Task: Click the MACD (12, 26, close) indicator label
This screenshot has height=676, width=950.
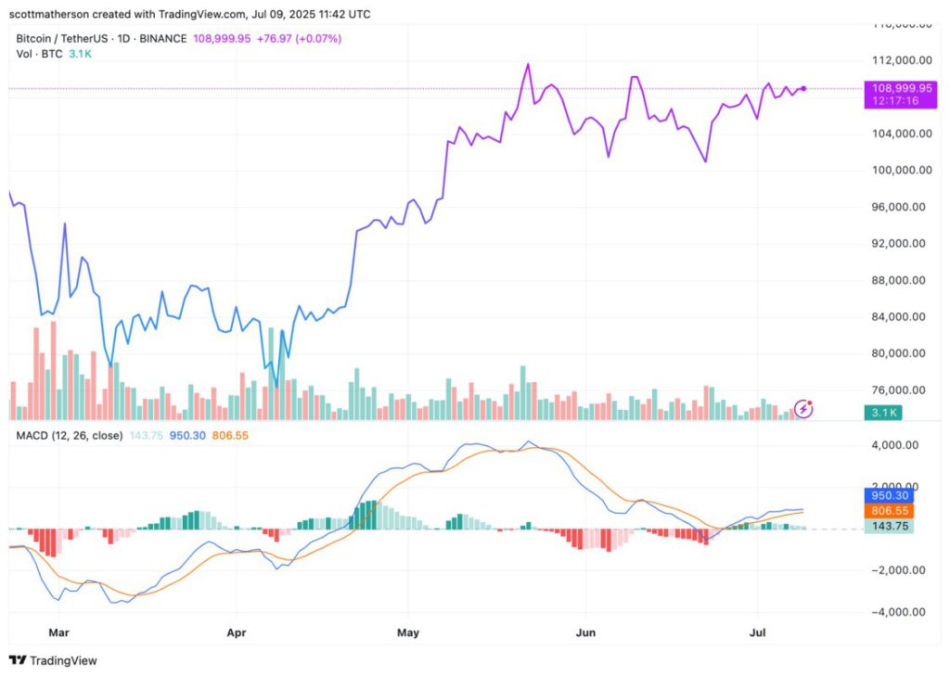Action: click(69, 436)
